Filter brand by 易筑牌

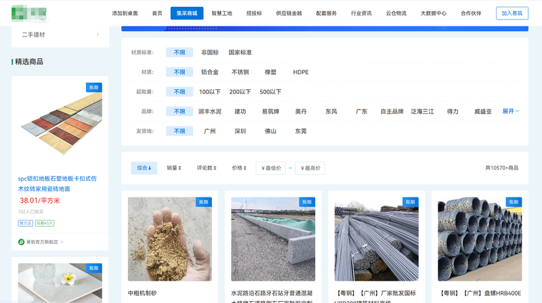click(270, 112)
